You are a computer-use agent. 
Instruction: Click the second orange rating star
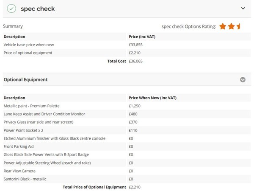tap(231, 27)
